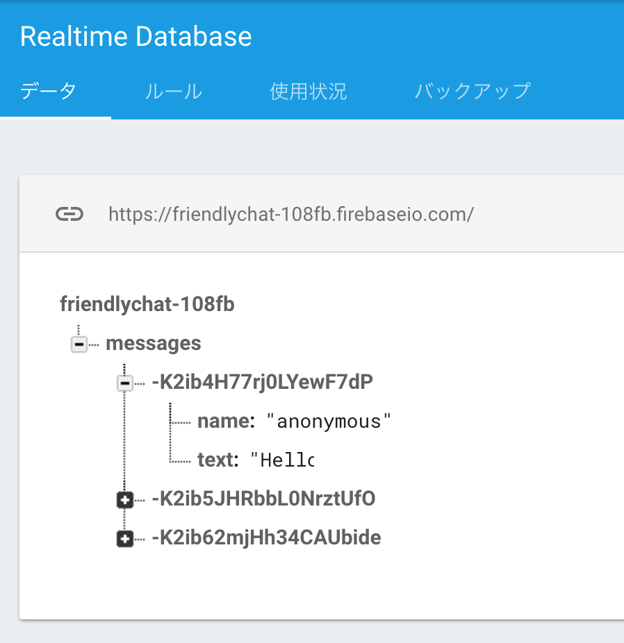The height and width of the screenshot is (643, 624).
Task: Select the -K2ib62mjHh34CAUbide key
Action: coord(266,537)
